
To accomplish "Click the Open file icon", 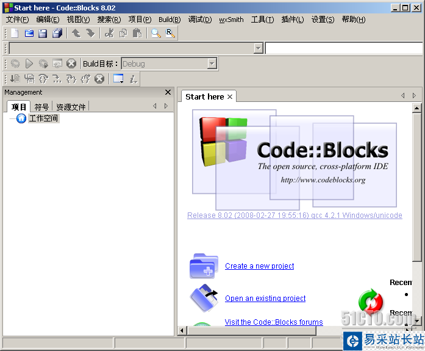I will [29, 34].
